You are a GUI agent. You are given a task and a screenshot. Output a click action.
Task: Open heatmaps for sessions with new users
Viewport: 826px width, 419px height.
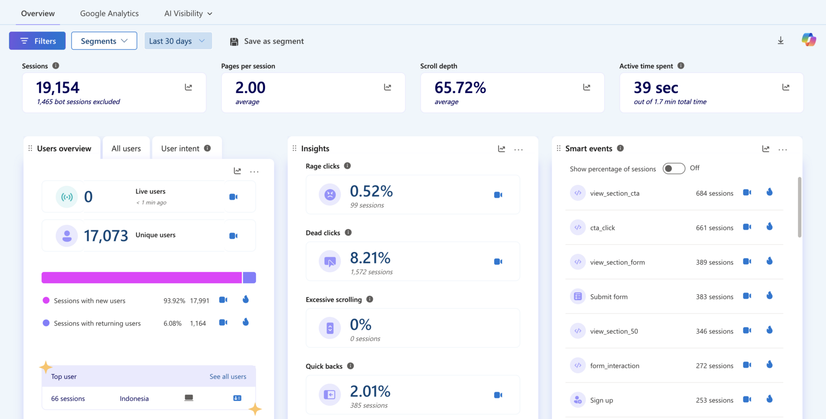245,299
